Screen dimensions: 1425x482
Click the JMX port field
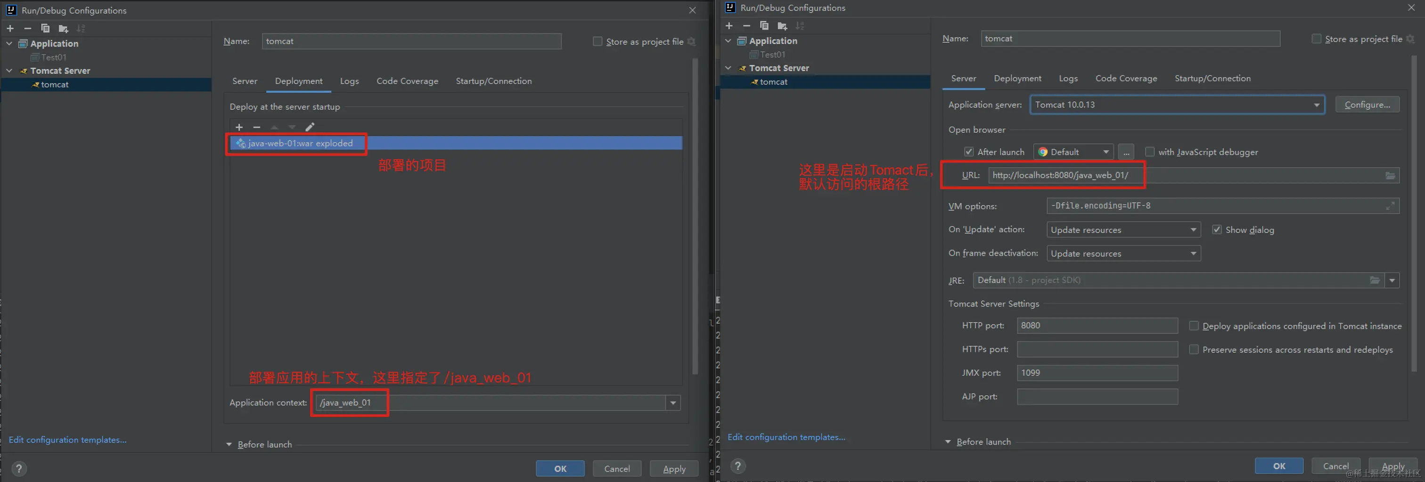(1097, 372)
